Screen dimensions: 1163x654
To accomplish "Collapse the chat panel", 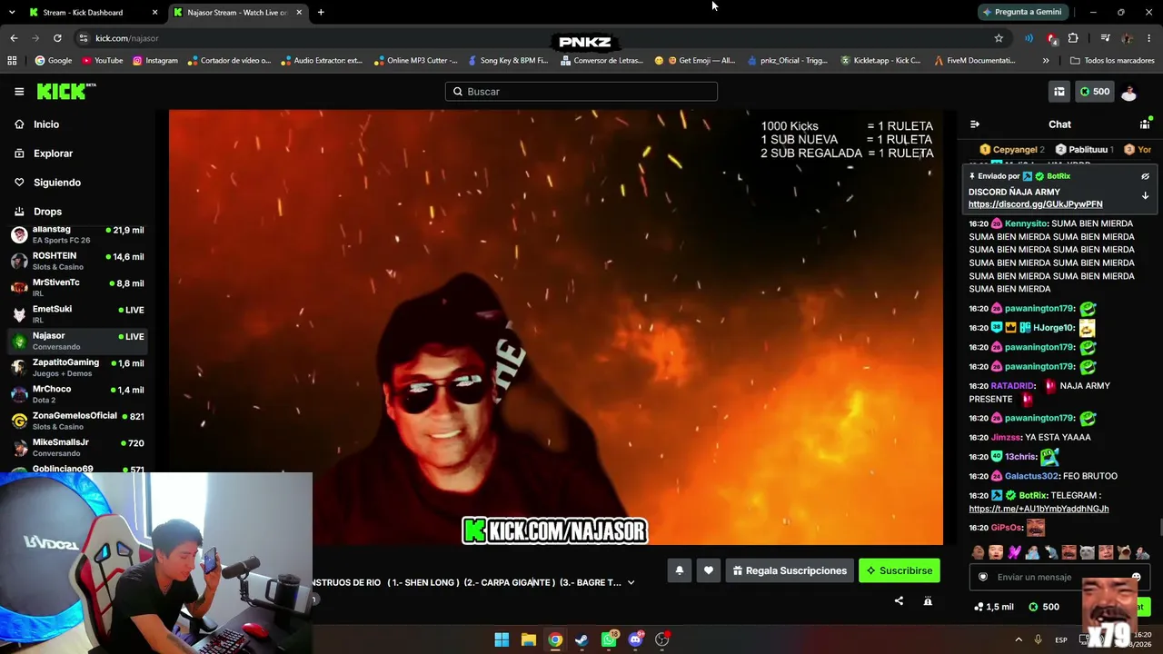I will point(975,124).
